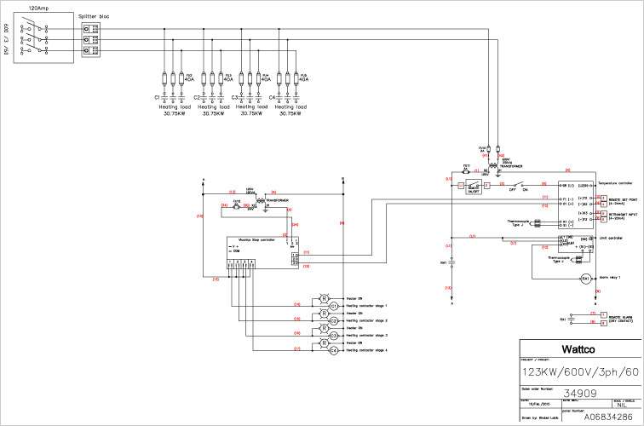Click the C2 heating contactor coil
The image size is (644, 426).
point(334,320)
